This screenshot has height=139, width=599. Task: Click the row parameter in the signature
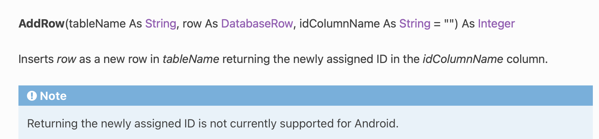[192, 24]
